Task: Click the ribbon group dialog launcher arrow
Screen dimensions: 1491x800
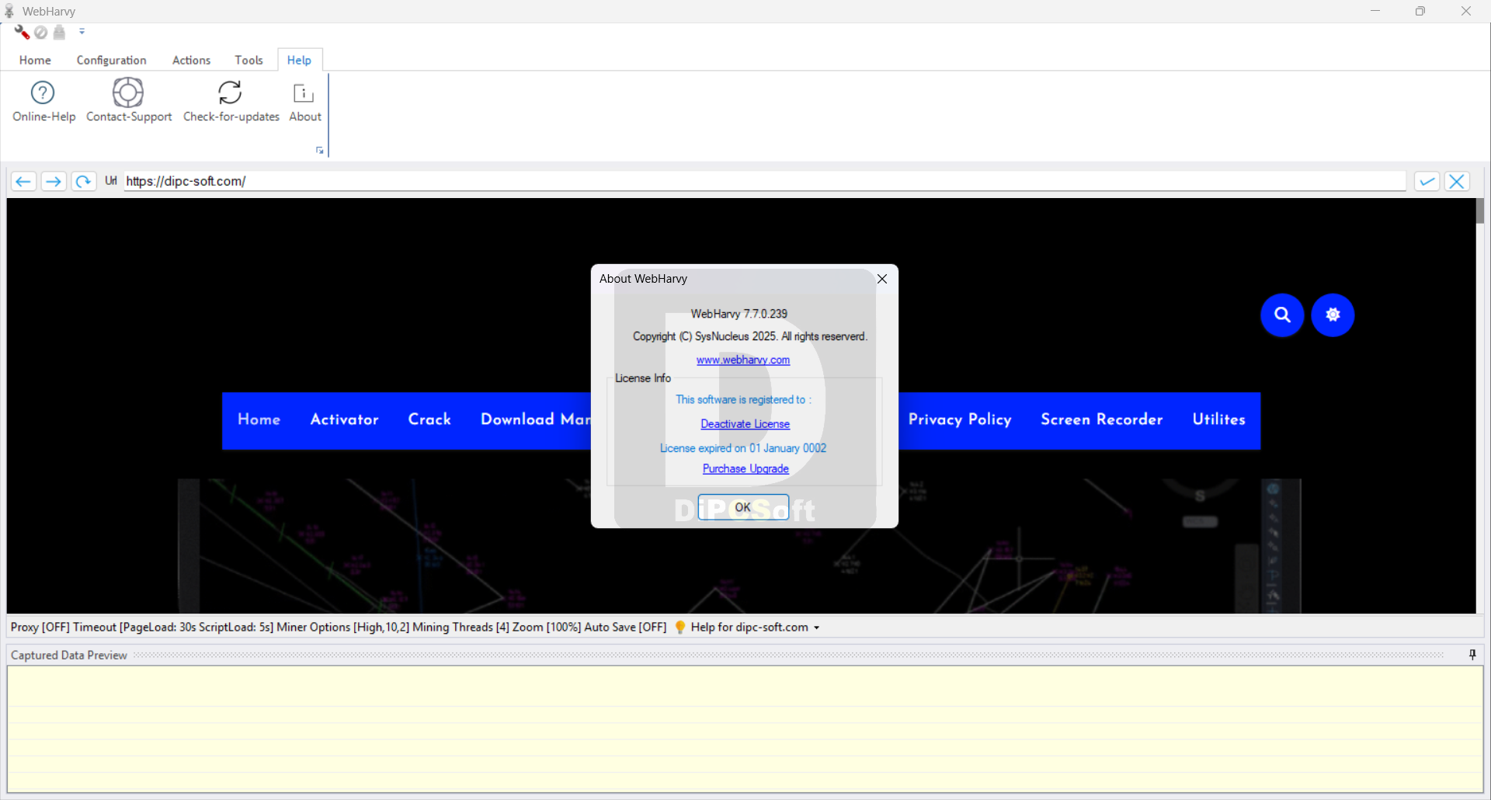Action: (x=319, y=151)
